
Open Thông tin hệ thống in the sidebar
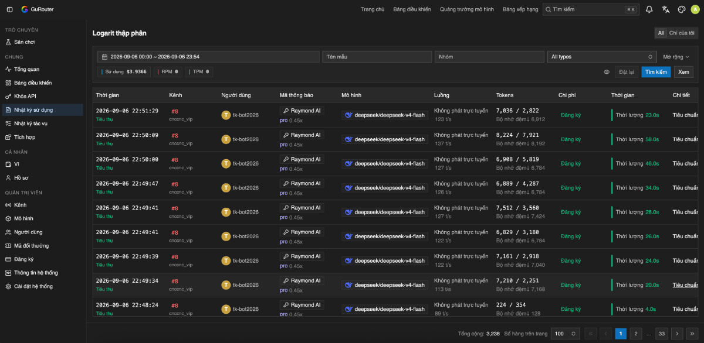click(x=42, y=273)
